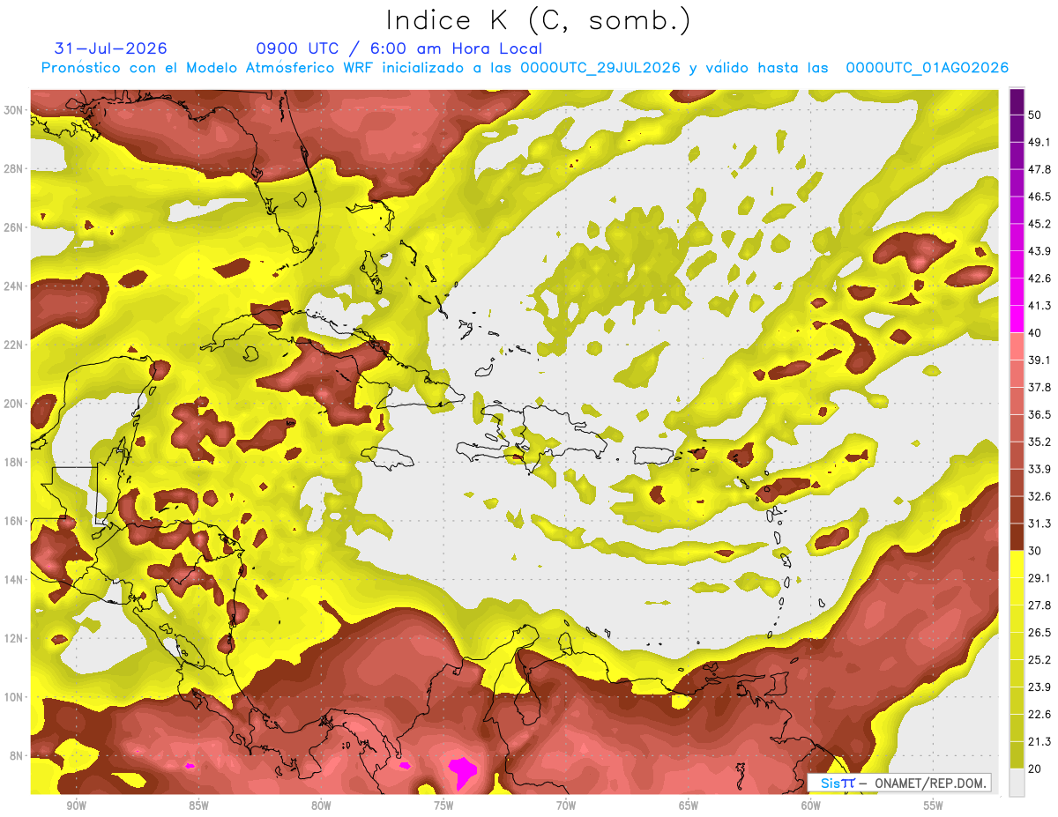
Task: Click the colorbar label "49.1"
Action: (x=1039, y=142)
